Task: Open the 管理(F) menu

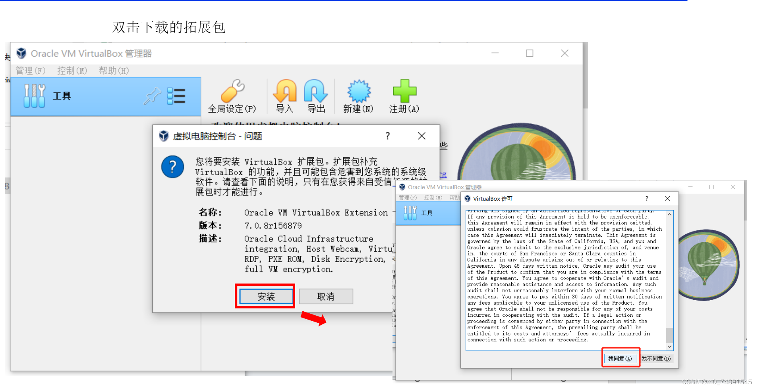Action: (30, 71)
